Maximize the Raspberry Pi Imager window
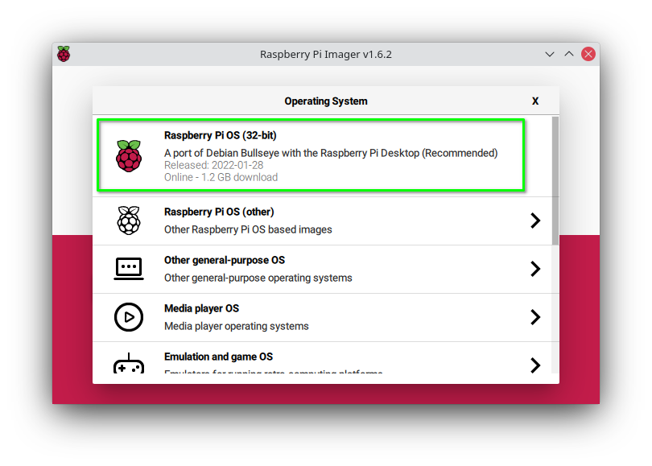Viewport: 652px width, 466px height. click(568, 54)
